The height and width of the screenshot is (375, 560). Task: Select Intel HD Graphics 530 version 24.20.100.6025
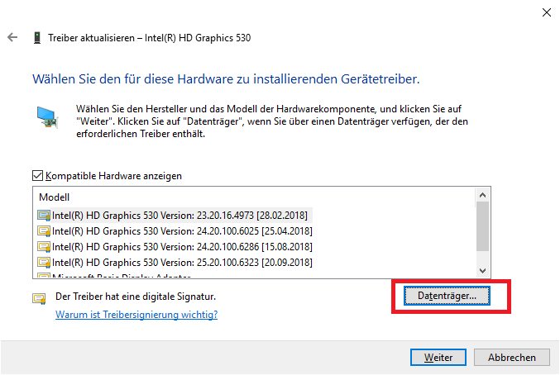pyautogui.click(x=182, y=231)
